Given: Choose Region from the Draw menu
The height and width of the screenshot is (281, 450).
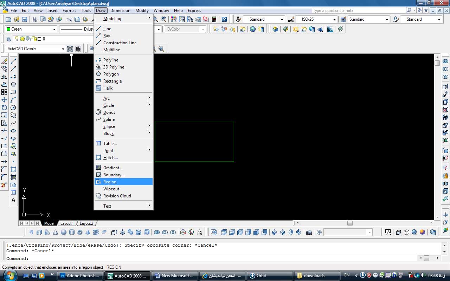Looking at the screenshot, I should 110,182.
